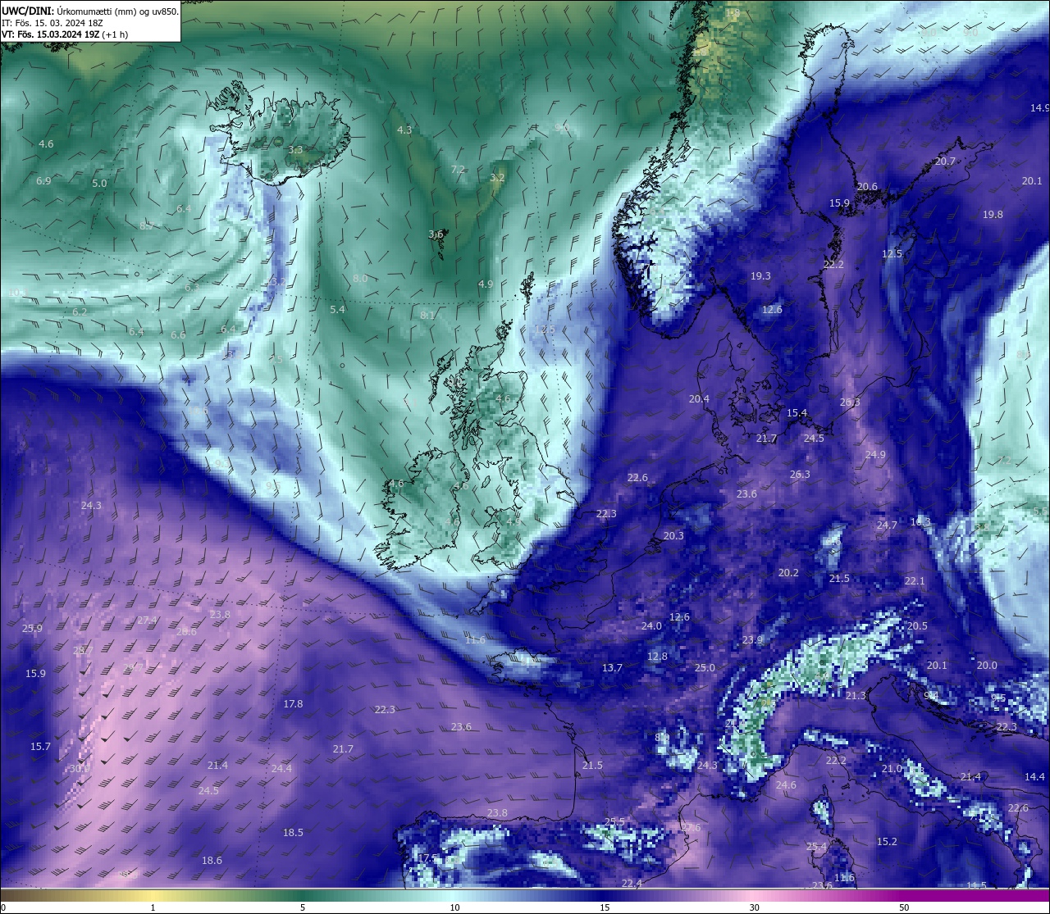Click the 4.3 value label
The width and height of the screenshot is (1050, 914).
pyautogui.click(x=404, y=130)
